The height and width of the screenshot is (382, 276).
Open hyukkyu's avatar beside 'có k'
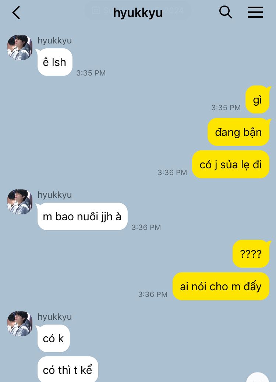[20, 324]
